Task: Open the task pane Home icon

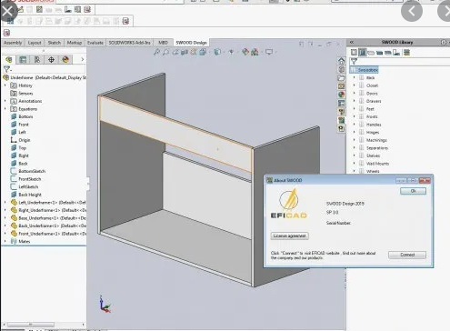Action: tap(341, 61)
